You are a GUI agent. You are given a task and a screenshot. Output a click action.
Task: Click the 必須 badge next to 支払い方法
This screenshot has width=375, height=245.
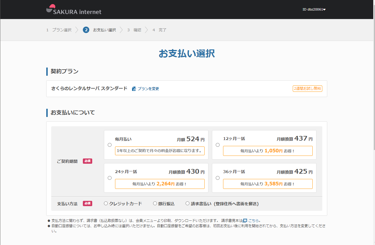88,203
